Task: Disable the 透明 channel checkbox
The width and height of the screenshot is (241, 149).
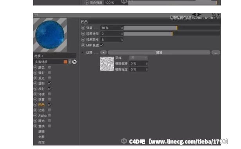Action: pyautogui.click(x=49, y=83)
